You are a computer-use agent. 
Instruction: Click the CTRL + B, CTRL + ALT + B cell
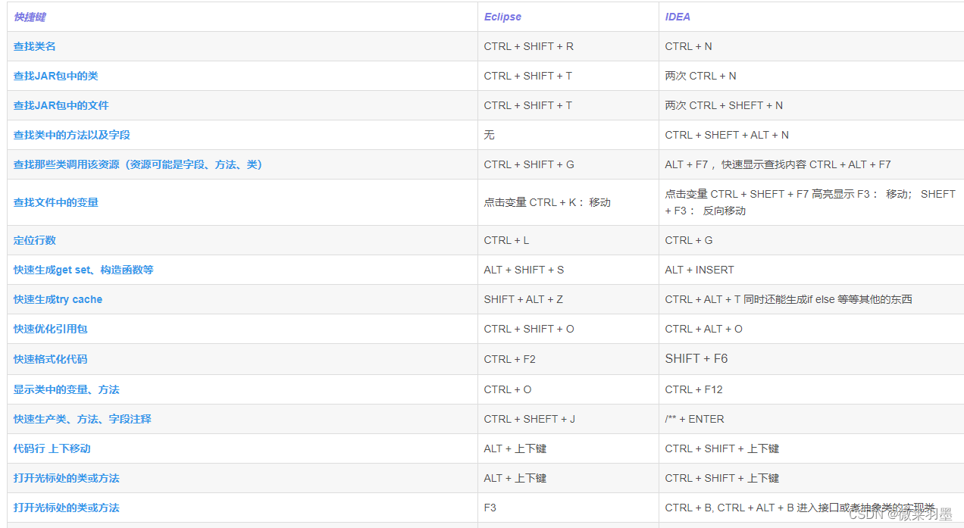coord(800,508)
